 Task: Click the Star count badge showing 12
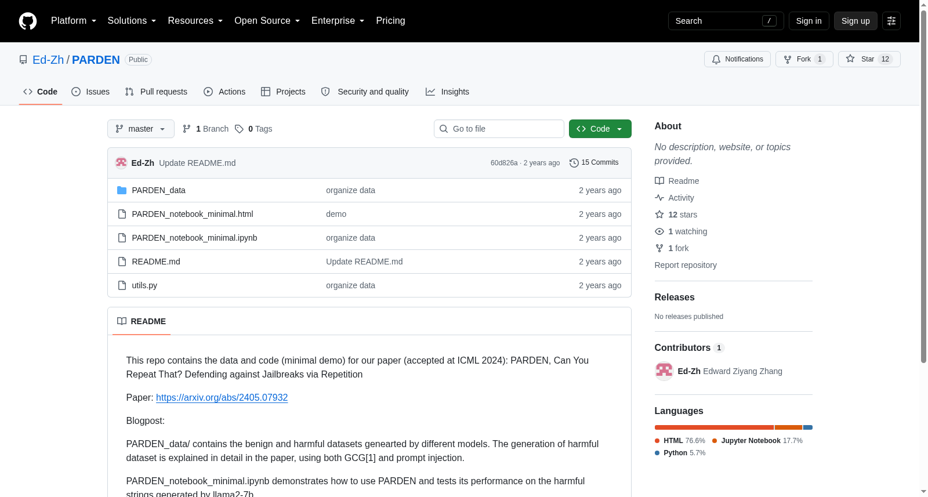[885, 59]
